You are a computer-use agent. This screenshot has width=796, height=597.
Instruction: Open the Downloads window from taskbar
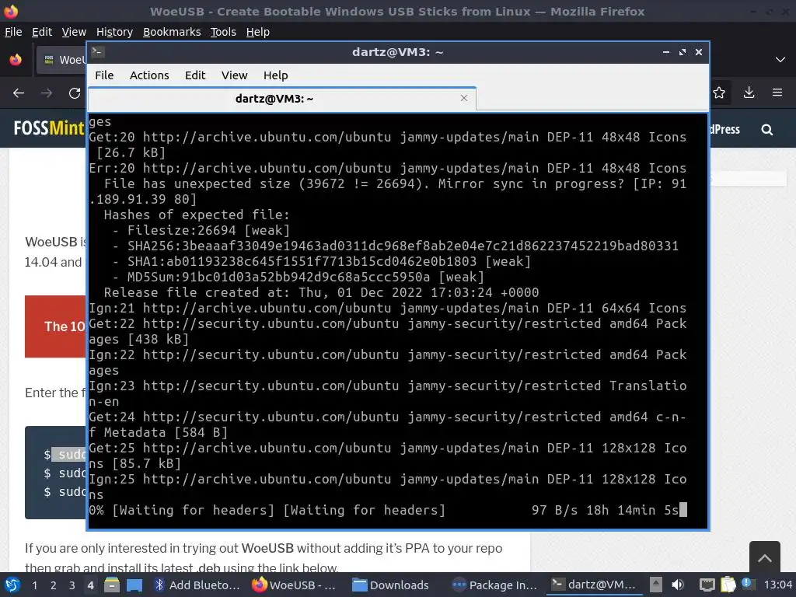pyautogui.click(x=391, y=585)
